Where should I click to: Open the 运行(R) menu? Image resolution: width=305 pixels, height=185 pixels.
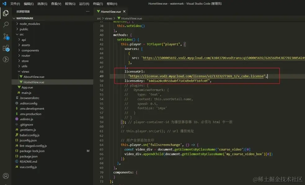(x=84, y=4)
